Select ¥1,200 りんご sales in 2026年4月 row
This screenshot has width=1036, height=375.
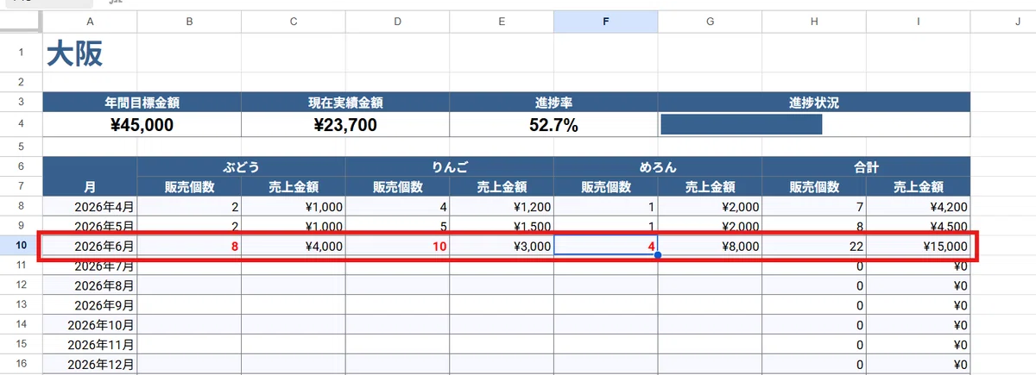(x=502, y=206)
